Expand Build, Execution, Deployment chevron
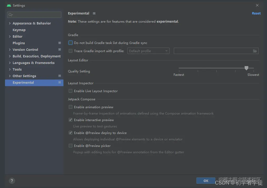This screenshot has width=267, height=188. click(x=10, y=56)
